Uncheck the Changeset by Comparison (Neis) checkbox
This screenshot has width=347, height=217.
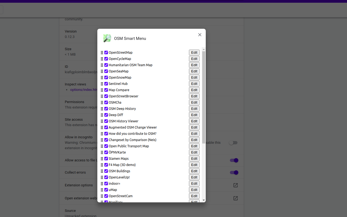click(x=106, y=140)
